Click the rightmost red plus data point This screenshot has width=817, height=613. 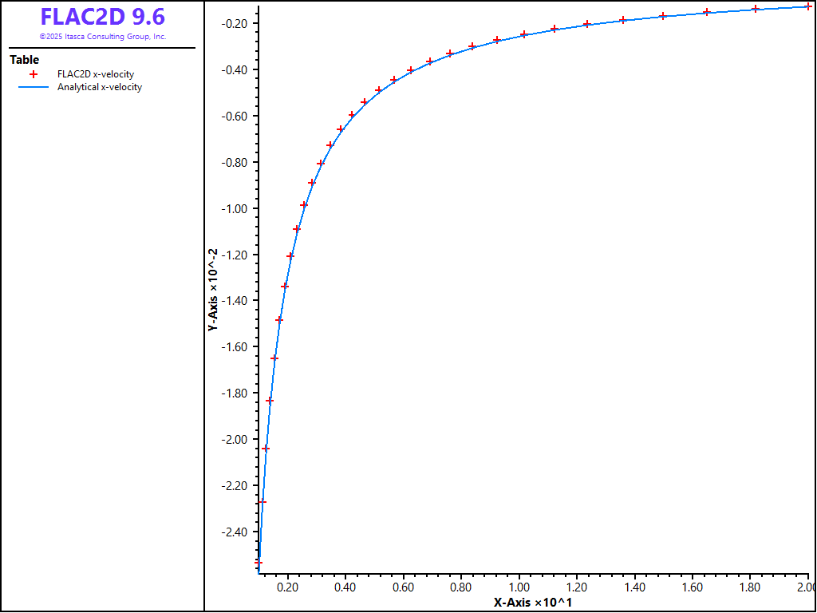pos(808,6)
